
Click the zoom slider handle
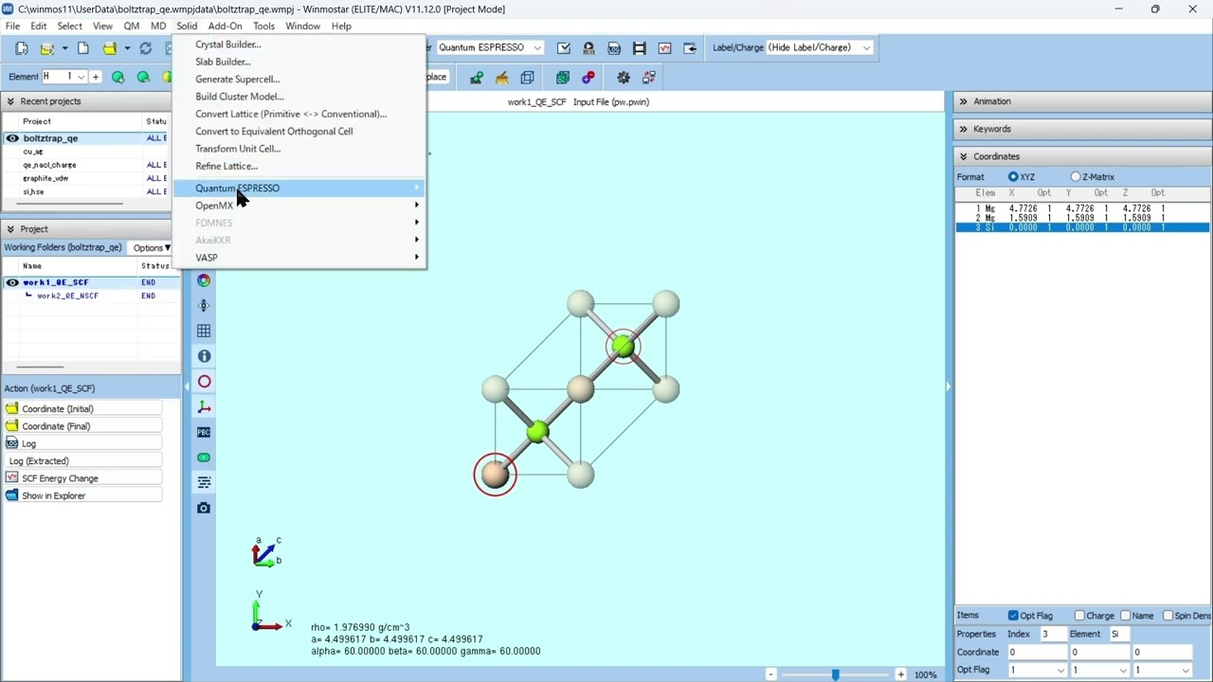tap(835, 674)
